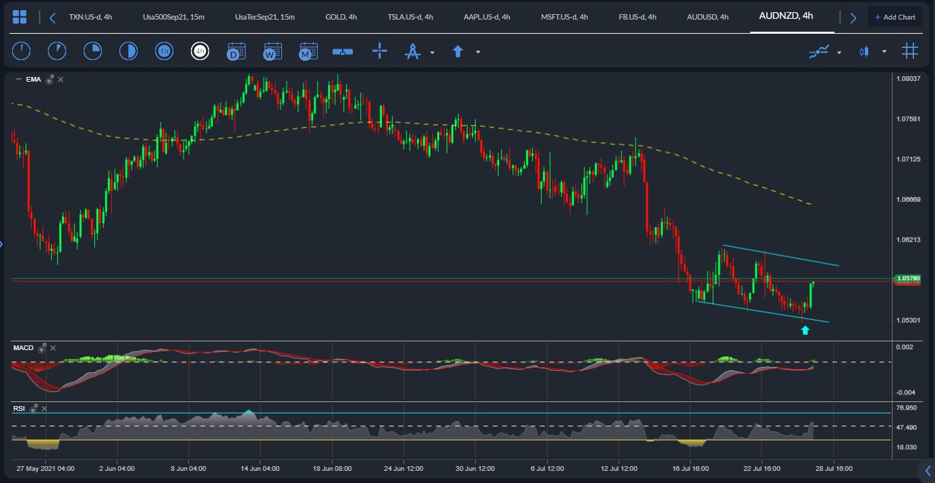Activate the crosshair cursor tool
The width and height of the screenshot is (935, 483).
[380, 51]
